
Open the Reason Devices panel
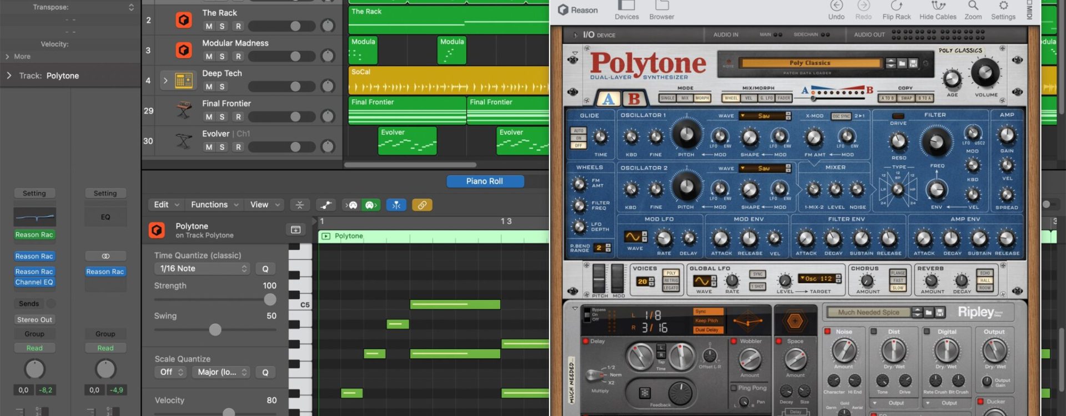(x=626, y=11)
